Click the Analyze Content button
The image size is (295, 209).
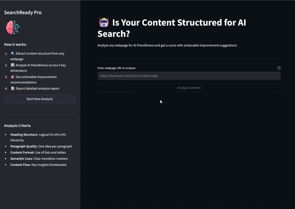click(x=189, y=88)
